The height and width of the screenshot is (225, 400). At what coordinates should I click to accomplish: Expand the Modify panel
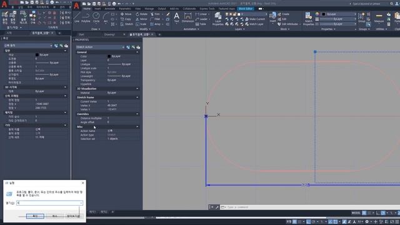tap(145, 29)
